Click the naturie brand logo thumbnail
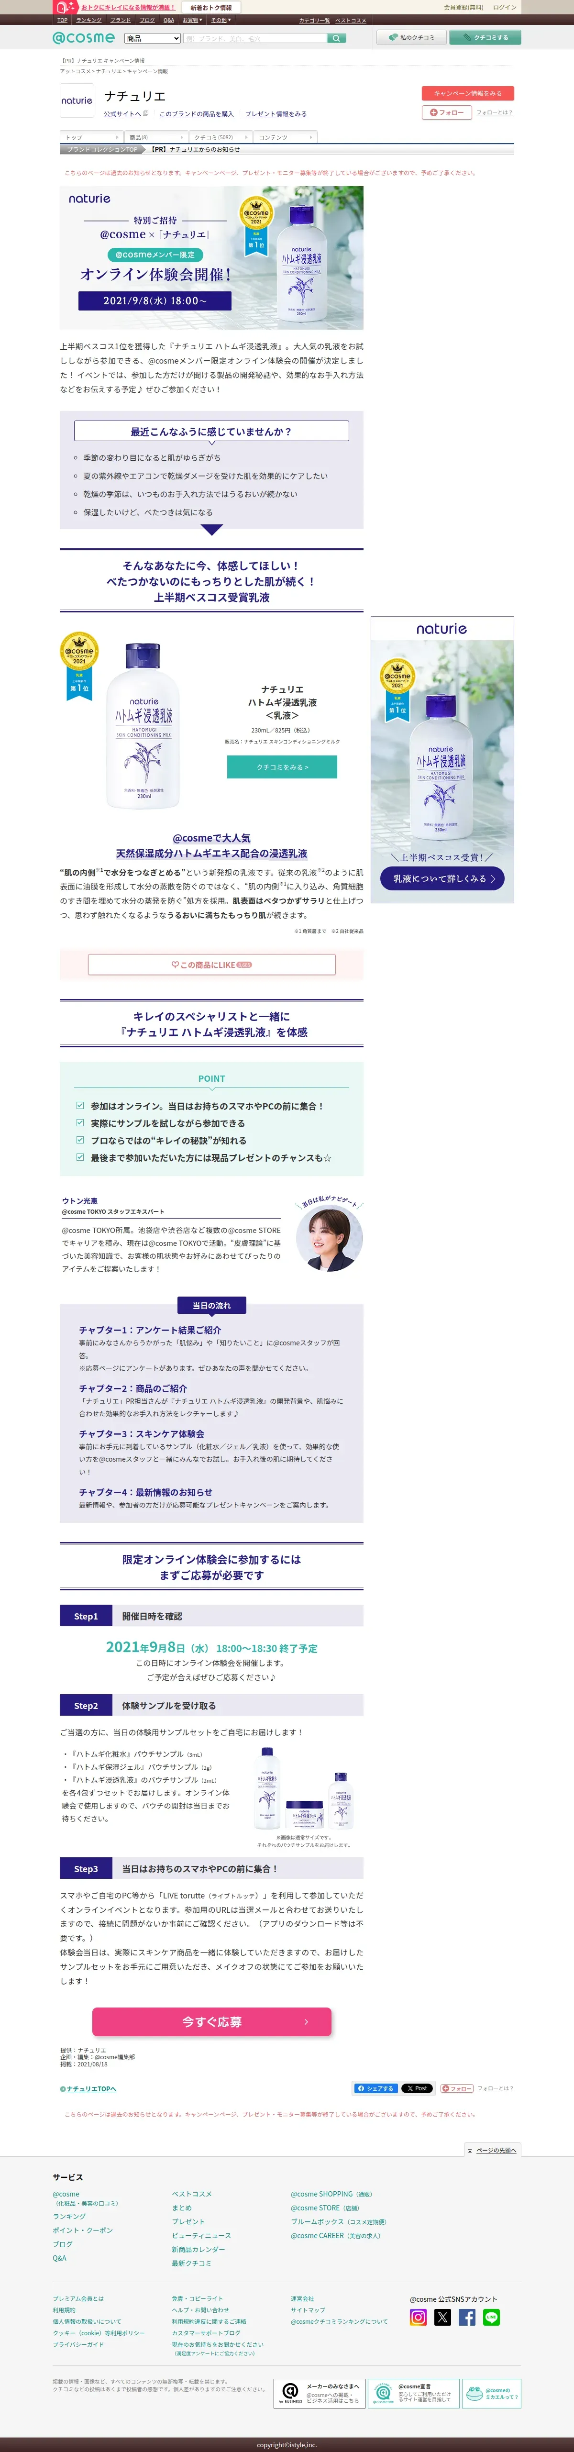This screenshot has width=574, height=2452. click(x=77, y=100)
